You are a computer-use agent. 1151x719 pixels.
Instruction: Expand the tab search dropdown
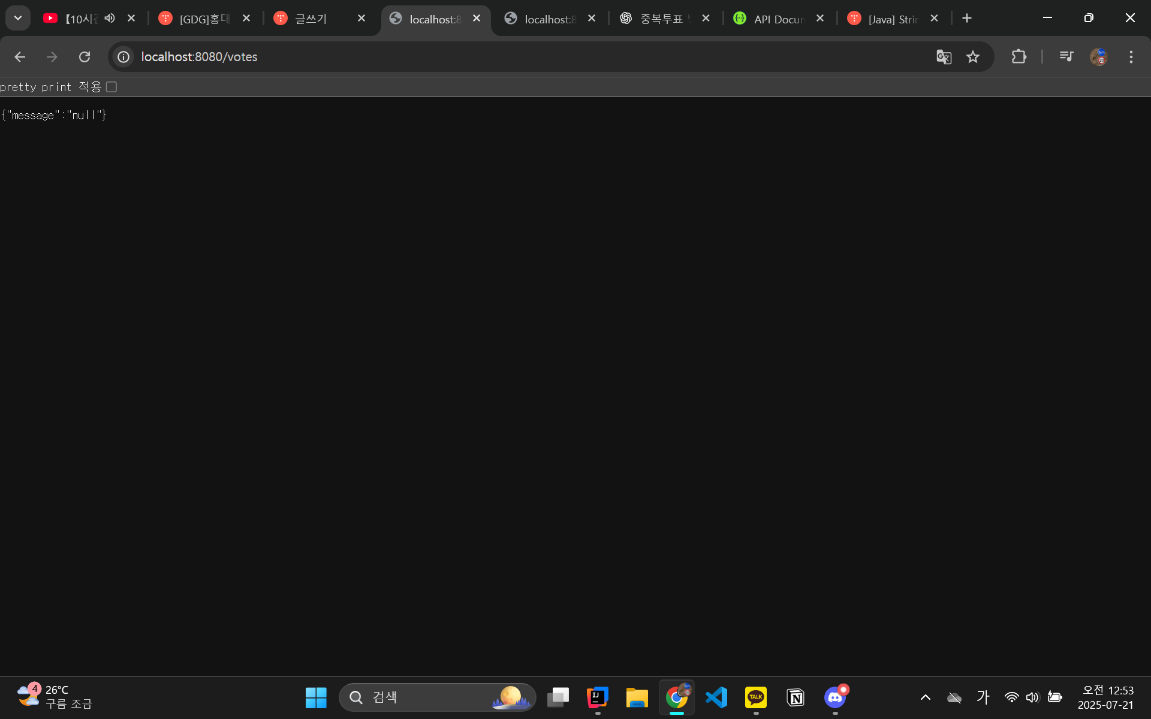click(18, 18)
